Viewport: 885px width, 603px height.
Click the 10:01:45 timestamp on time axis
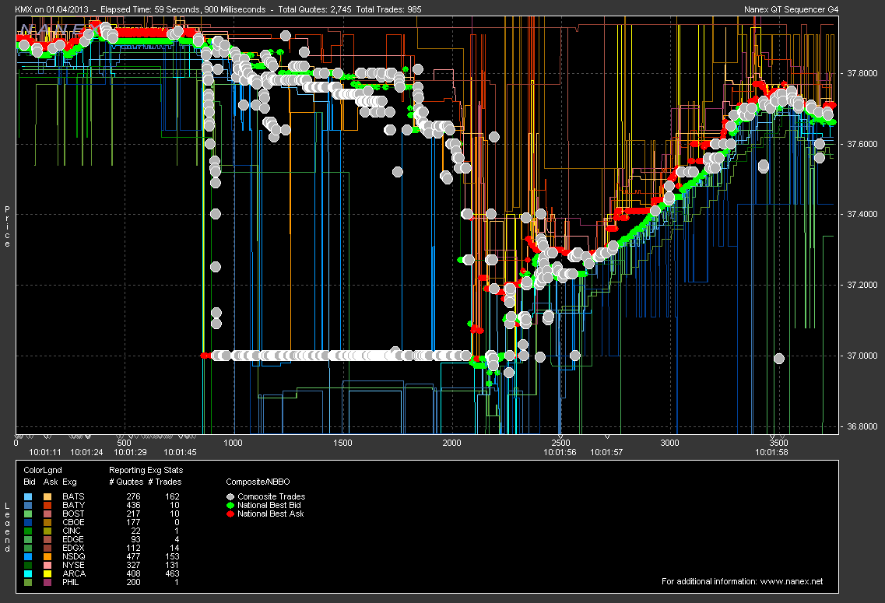tap(180, 452)
